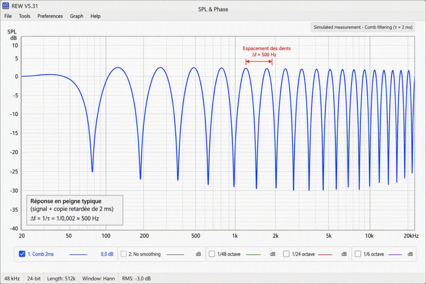Screen dimensions: 426x284
Task: Enable the 1/24 octave trace checkbox
Action: coord(286,254)
